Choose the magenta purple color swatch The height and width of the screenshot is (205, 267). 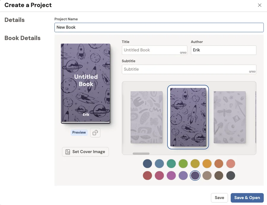(171, 175)
